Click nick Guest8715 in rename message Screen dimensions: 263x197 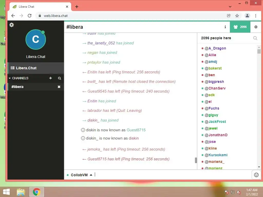[x=136, y=130]
